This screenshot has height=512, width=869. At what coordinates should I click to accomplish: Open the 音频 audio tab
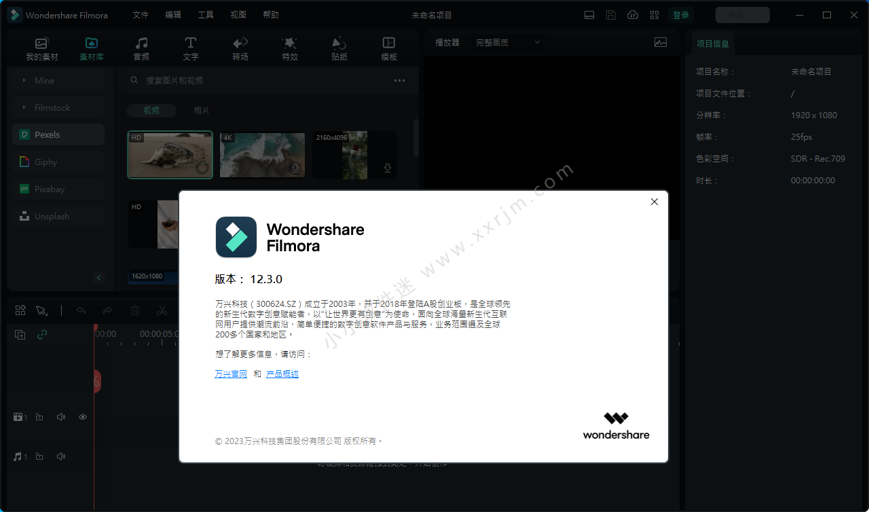[x=141, y=49]
